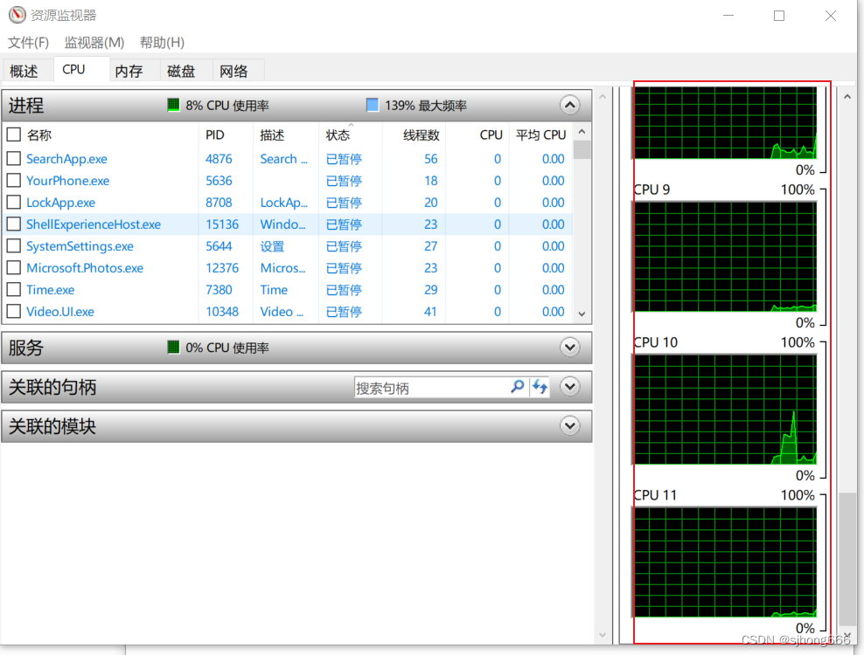Click PID value 4876
Viewport: 864px width, 655px height.
(x=219, y=159)
